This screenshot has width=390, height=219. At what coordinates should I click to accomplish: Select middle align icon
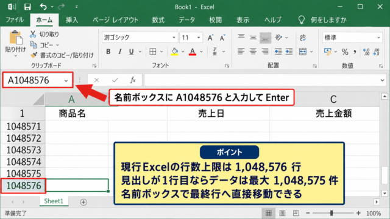tap(253, 38)
